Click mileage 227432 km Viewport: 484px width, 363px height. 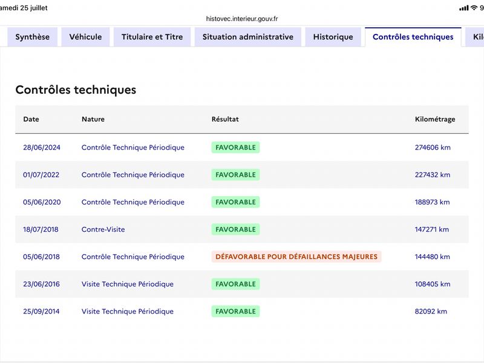click(x=433, y=175)
